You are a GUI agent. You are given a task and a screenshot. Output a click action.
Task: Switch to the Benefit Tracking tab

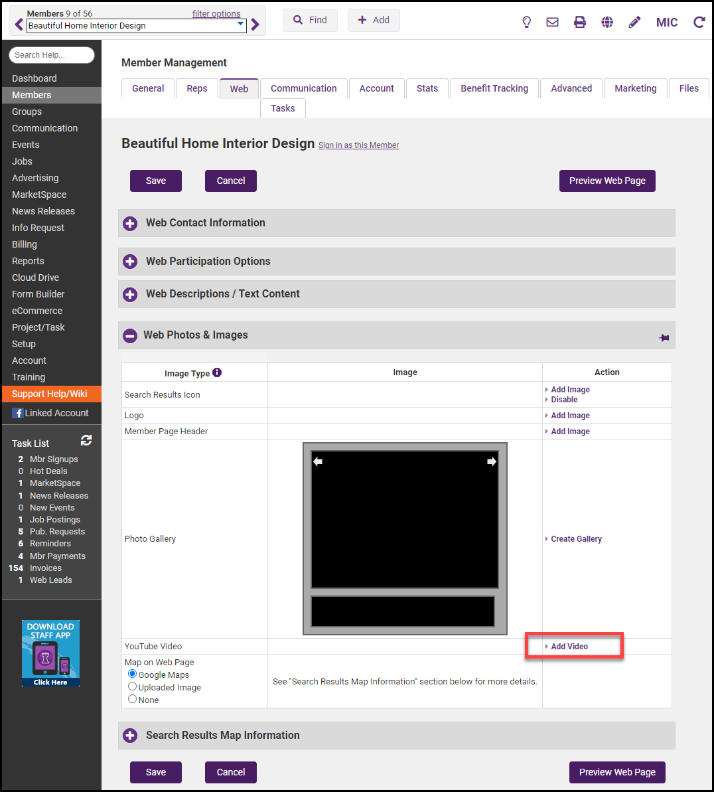(x=494, y=88)
